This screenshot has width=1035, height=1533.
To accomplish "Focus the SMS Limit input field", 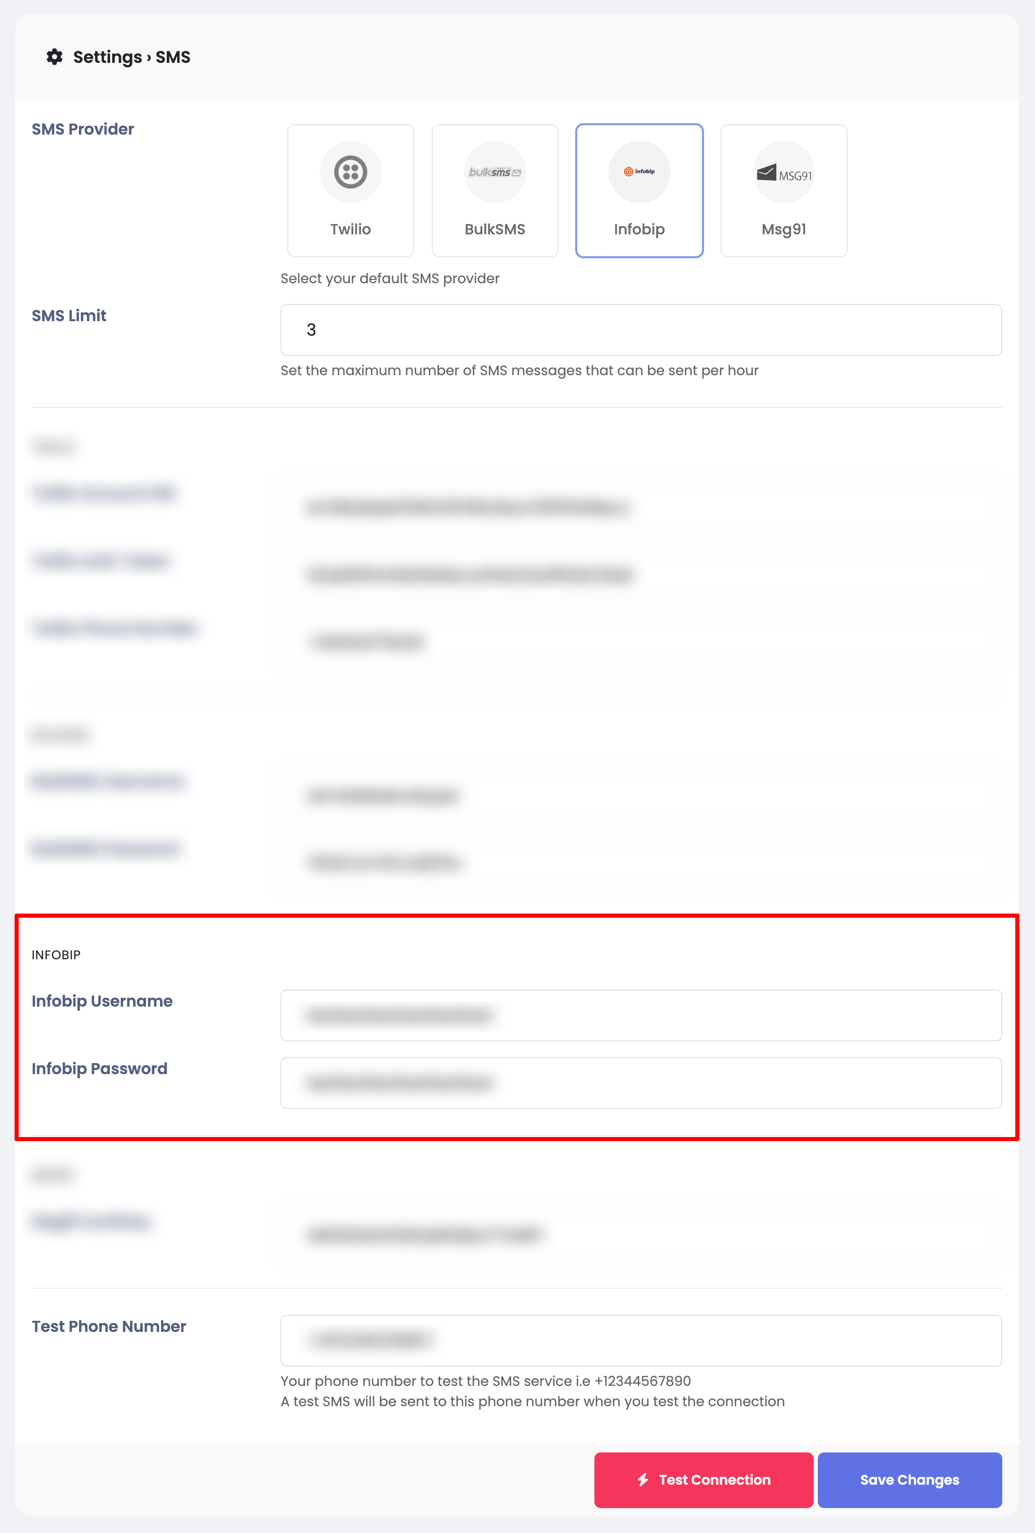I will pos(641,330).
